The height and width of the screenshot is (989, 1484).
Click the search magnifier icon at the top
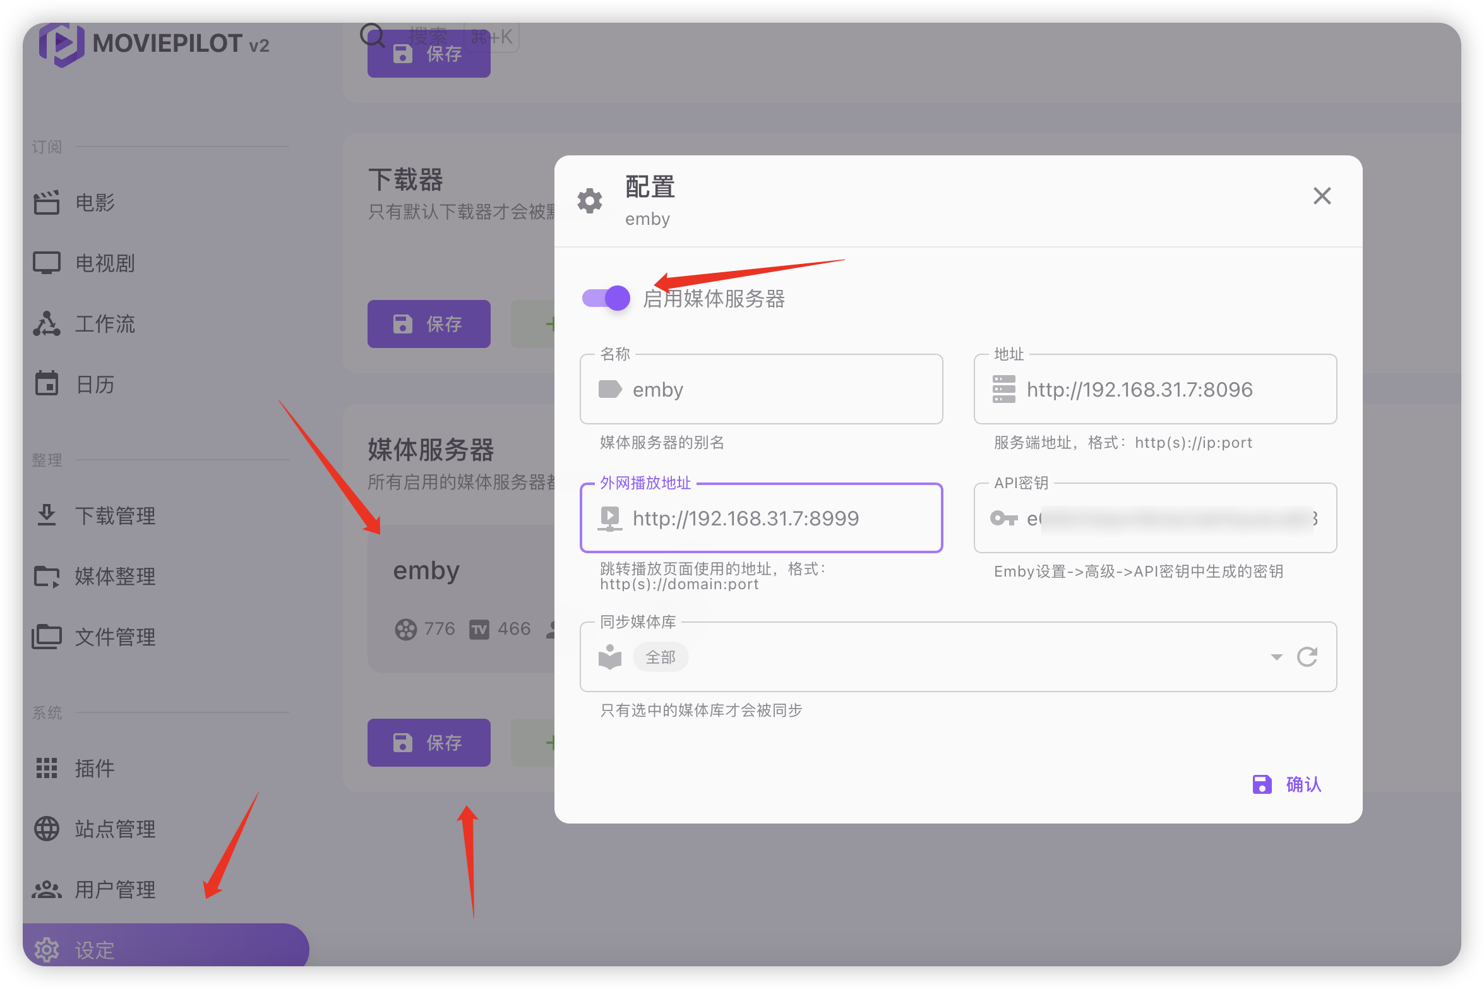[x=373, y=35]
